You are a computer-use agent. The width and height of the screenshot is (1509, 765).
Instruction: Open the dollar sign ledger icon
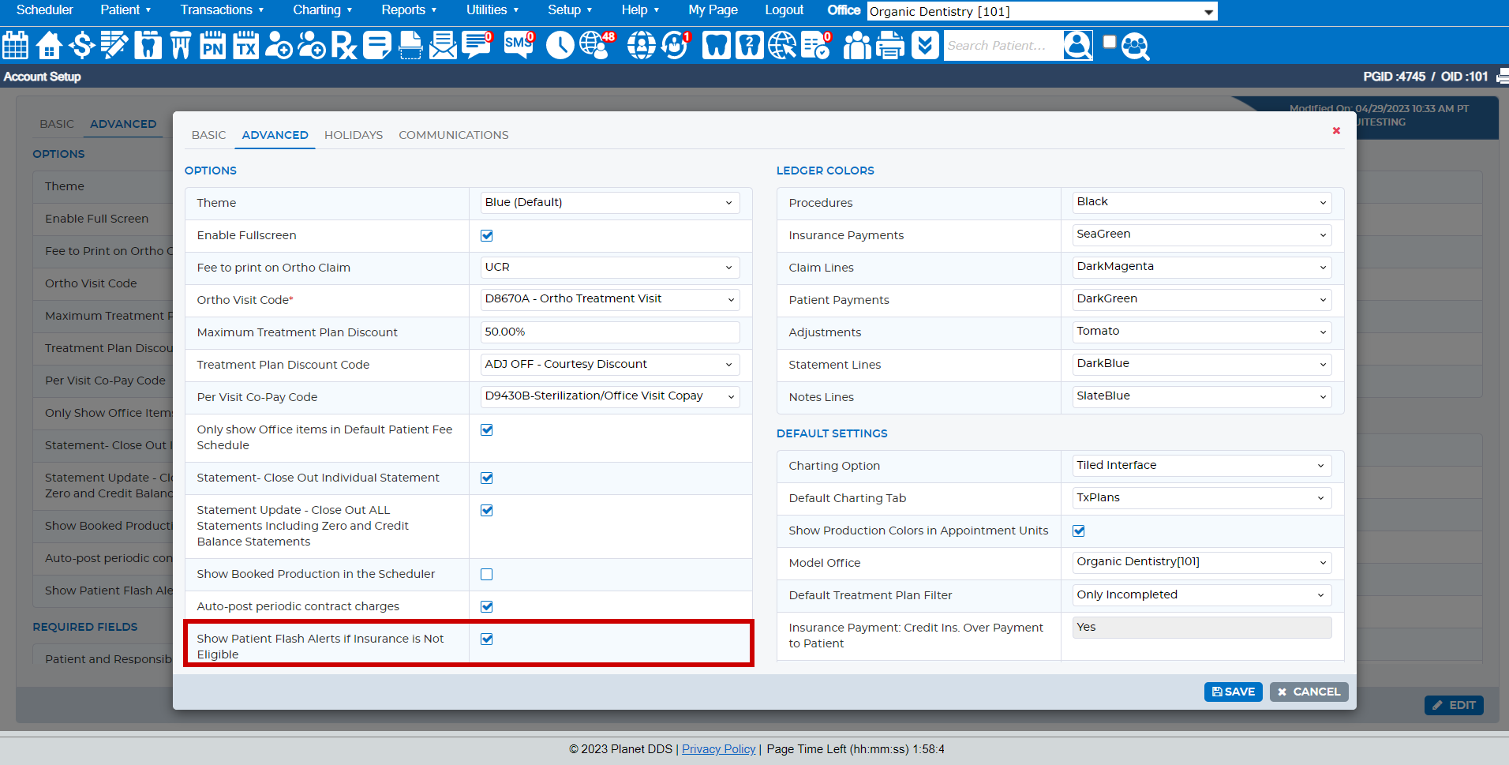[81, 45]
